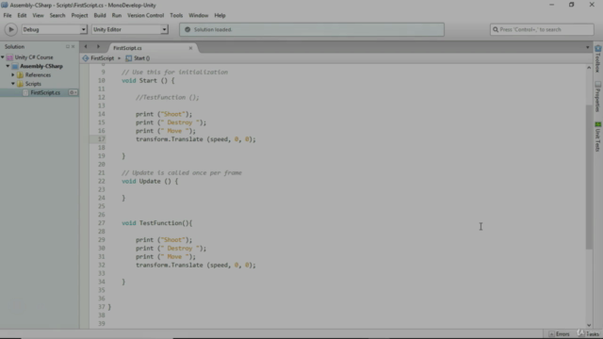Select the References folder icon
The image size is (603, 339).
coord(20,75)
